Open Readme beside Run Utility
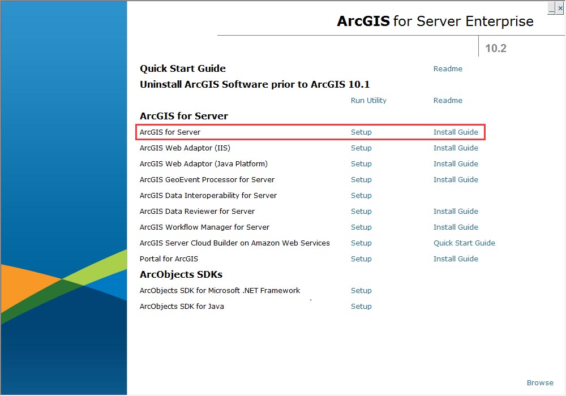 (448, 100)
